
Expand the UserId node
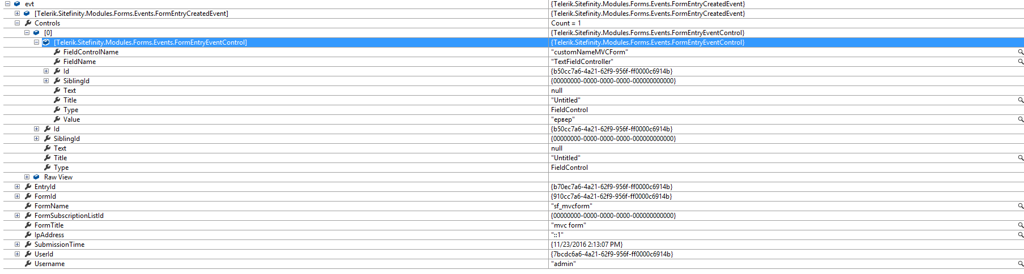pos(17,254)
